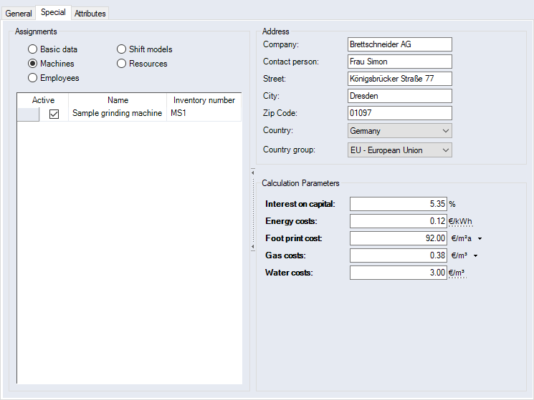534x400 pixels.
Task: Open Gas costs unit dropdown arrow
Action: 475,255
